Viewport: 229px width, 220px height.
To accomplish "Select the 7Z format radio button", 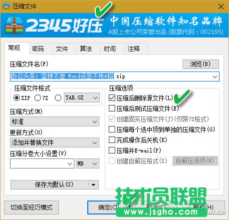I will (x=37, y=97).
